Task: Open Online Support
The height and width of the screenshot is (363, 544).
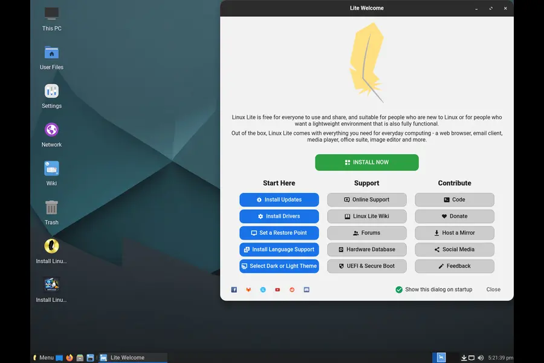Action: click(367, 200)
